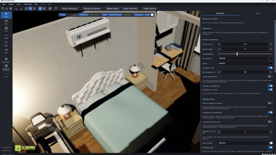Click the first blue button in viewport overlay bar
The height and width of the screenshot is (155, 276).
coord(62,15)
